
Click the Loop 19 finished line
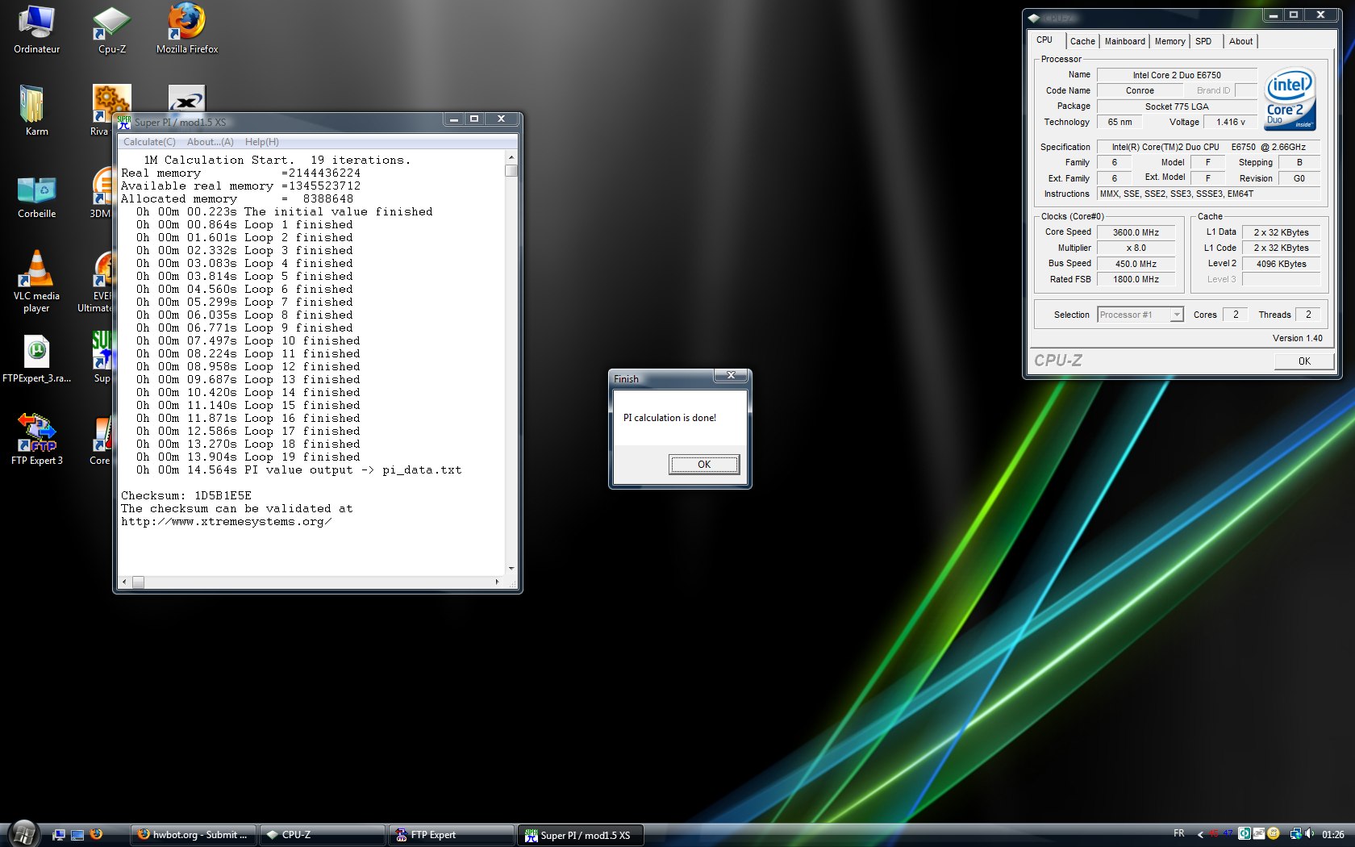point(248,457)
